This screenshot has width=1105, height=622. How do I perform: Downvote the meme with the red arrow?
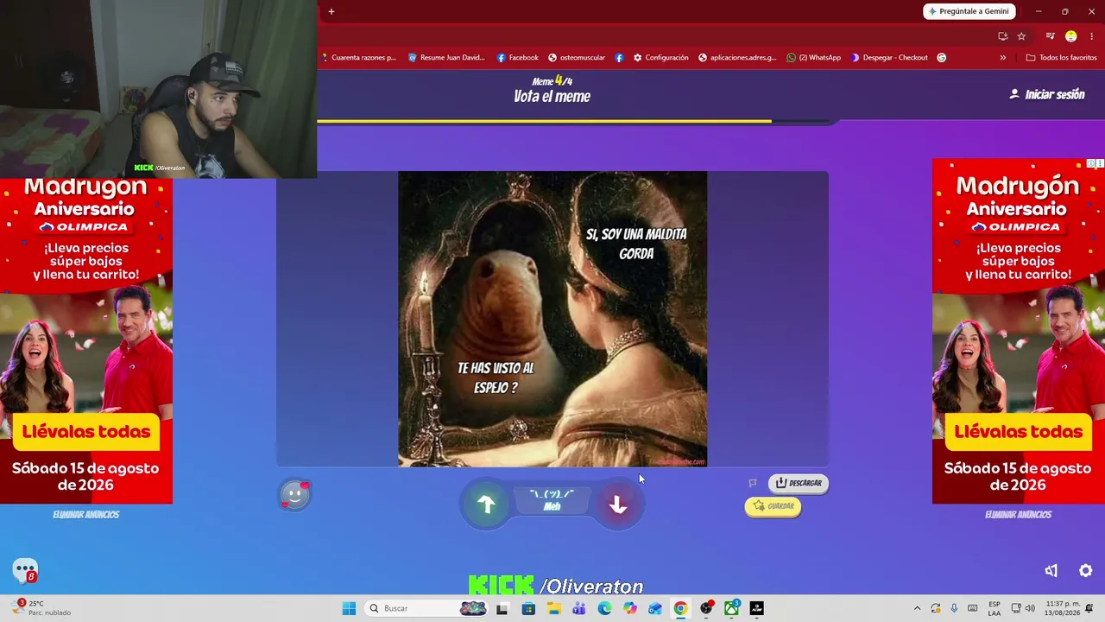(x=618, y=505)
